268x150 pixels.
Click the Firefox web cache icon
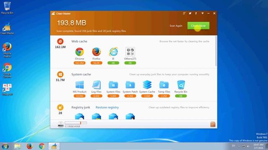pyautogui.click(x=96, y=52)
